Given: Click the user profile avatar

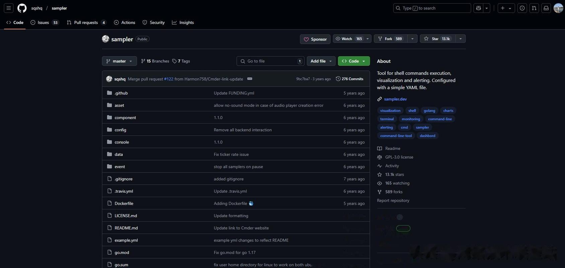Looking at the screenshot, I should tap(558, 8).
